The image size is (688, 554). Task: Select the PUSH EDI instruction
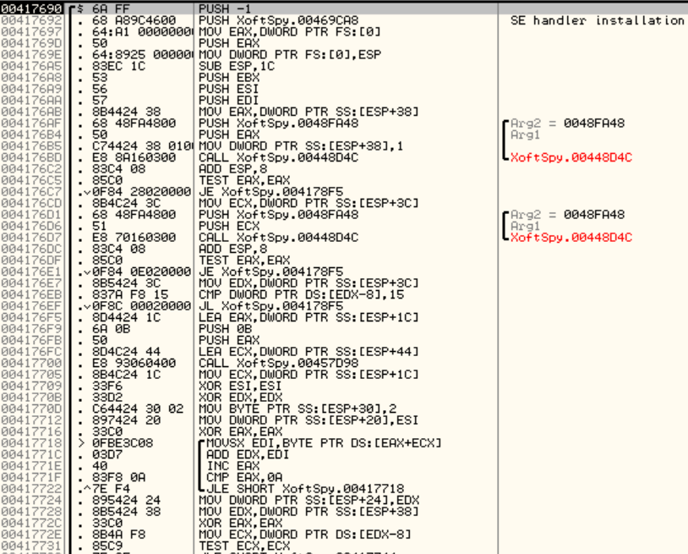coord(229,100)
